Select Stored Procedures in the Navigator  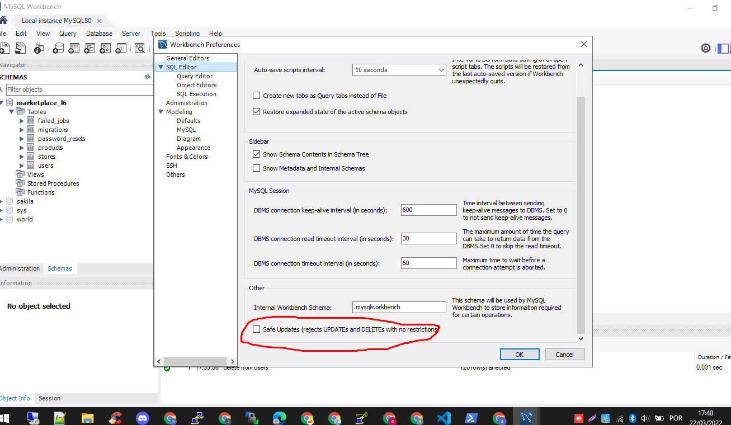(53, 183)
